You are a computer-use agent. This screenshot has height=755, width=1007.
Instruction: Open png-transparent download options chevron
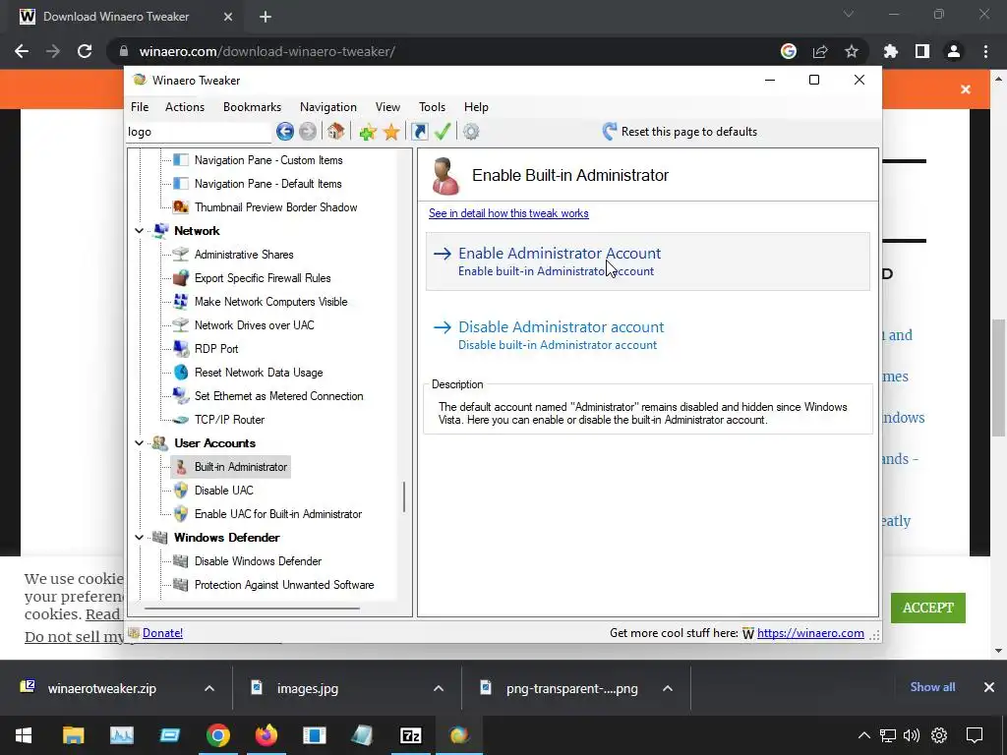(x=668, y=688)
